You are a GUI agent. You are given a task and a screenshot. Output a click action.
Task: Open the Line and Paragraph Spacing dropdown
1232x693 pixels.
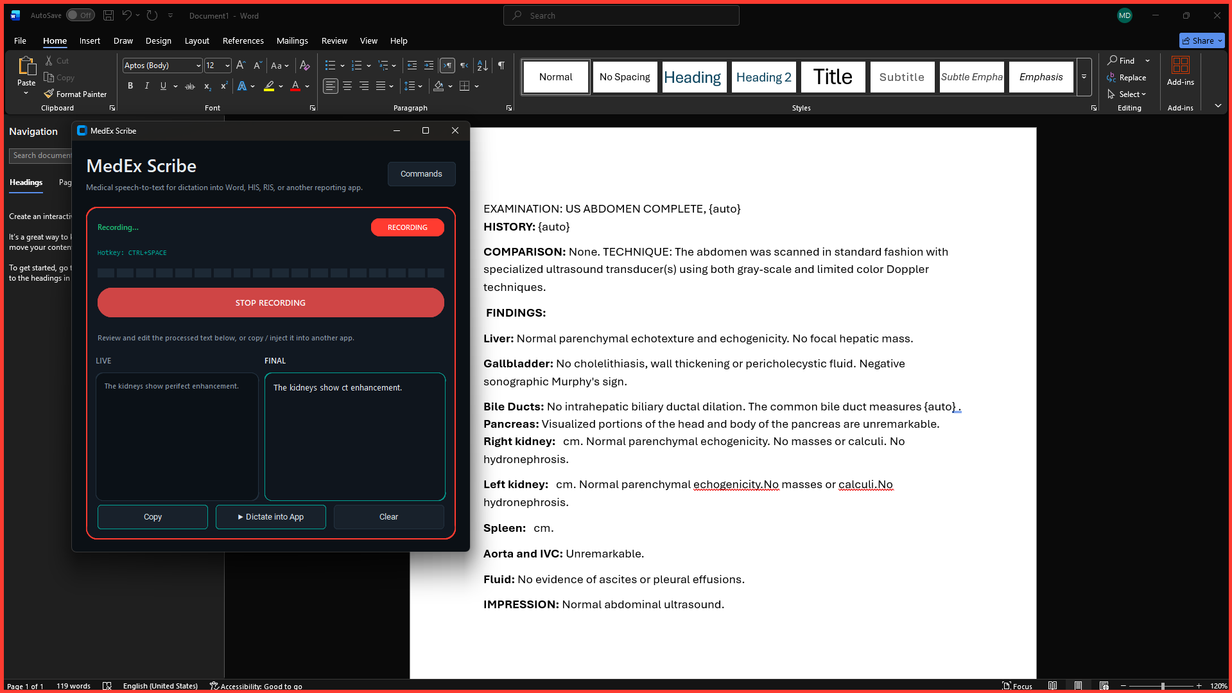(413, 86)
